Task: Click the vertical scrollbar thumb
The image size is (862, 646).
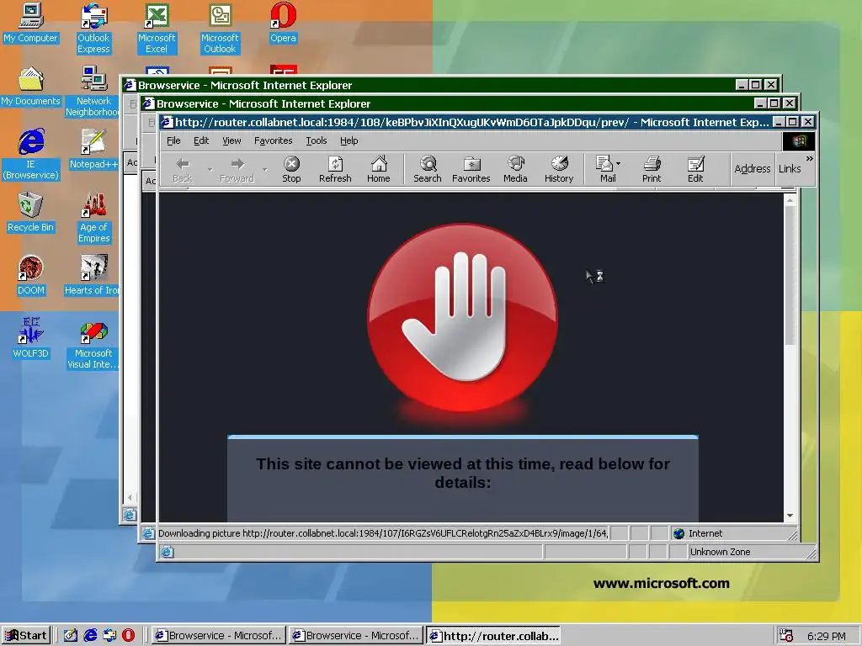Action: [790, 275]
